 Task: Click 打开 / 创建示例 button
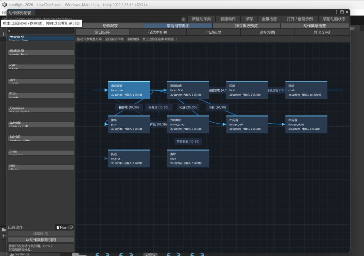[300, 19]
